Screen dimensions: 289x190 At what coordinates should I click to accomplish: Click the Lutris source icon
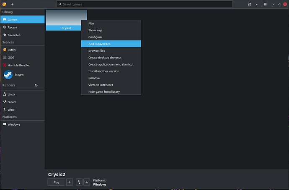[x=5, y=50]
